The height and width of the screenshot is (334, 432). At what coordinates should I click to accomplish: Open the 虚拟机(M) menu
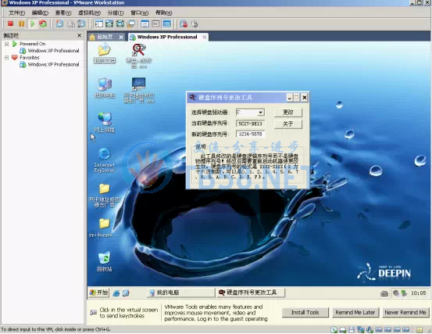(x=89, y=13)
